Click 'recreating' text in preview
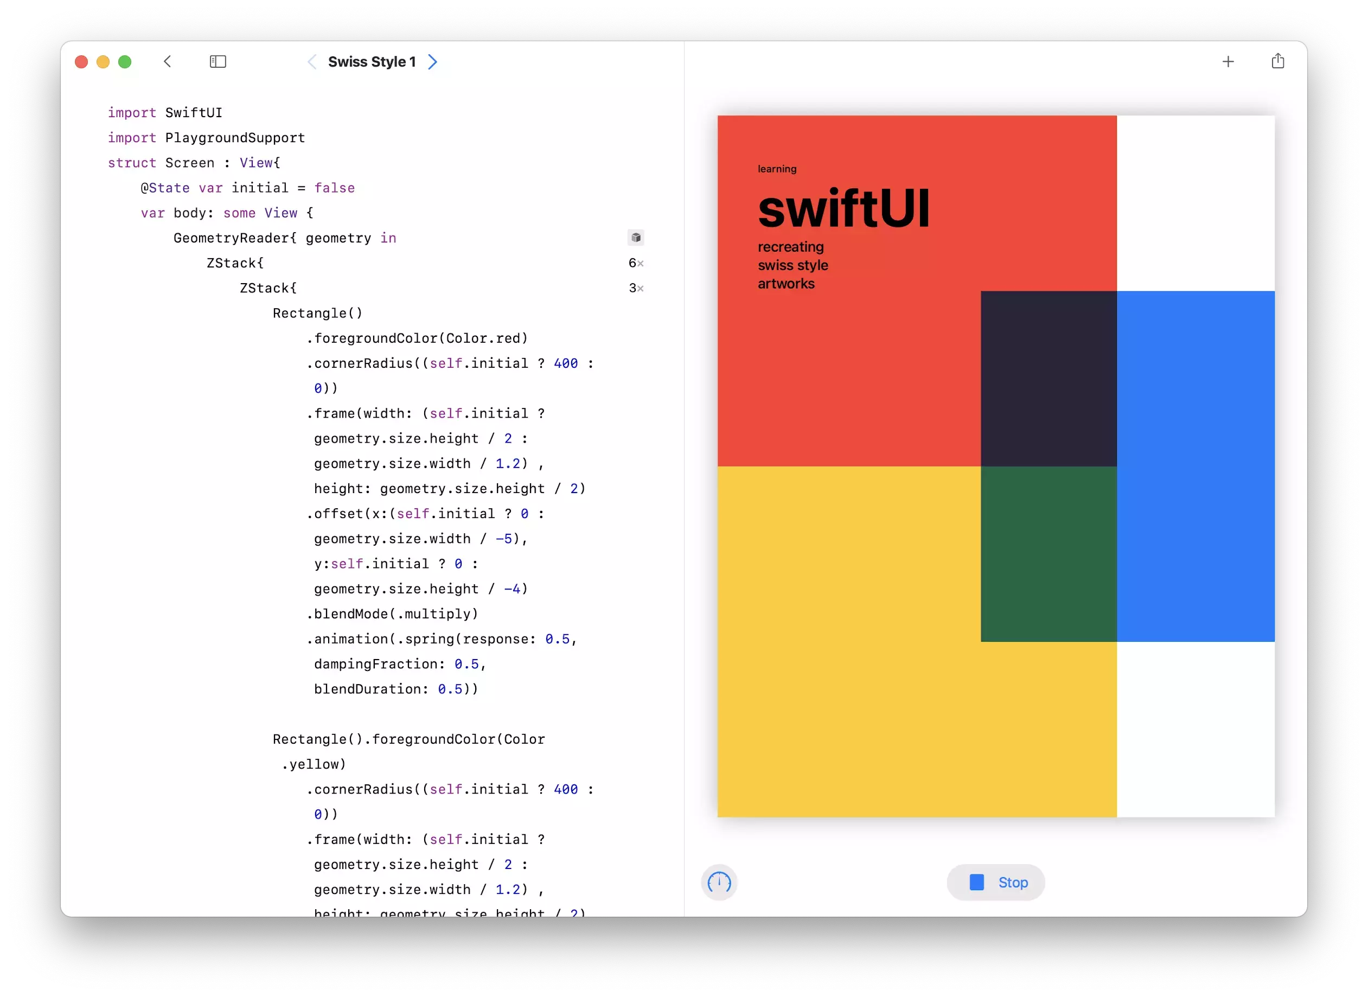This screenshot has width=1368, height=997. point(790,247)
